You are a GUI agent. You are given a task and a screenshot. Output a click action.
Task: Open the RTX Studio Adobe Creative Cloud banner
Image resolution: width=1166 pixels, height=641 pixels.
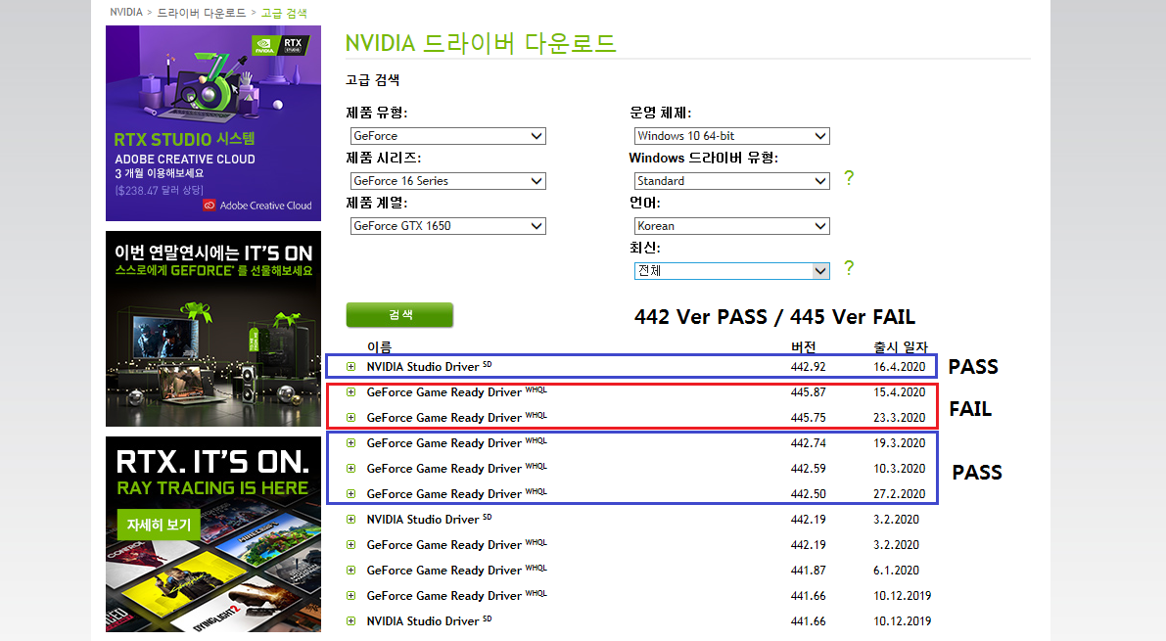click(x=213, y=123)
